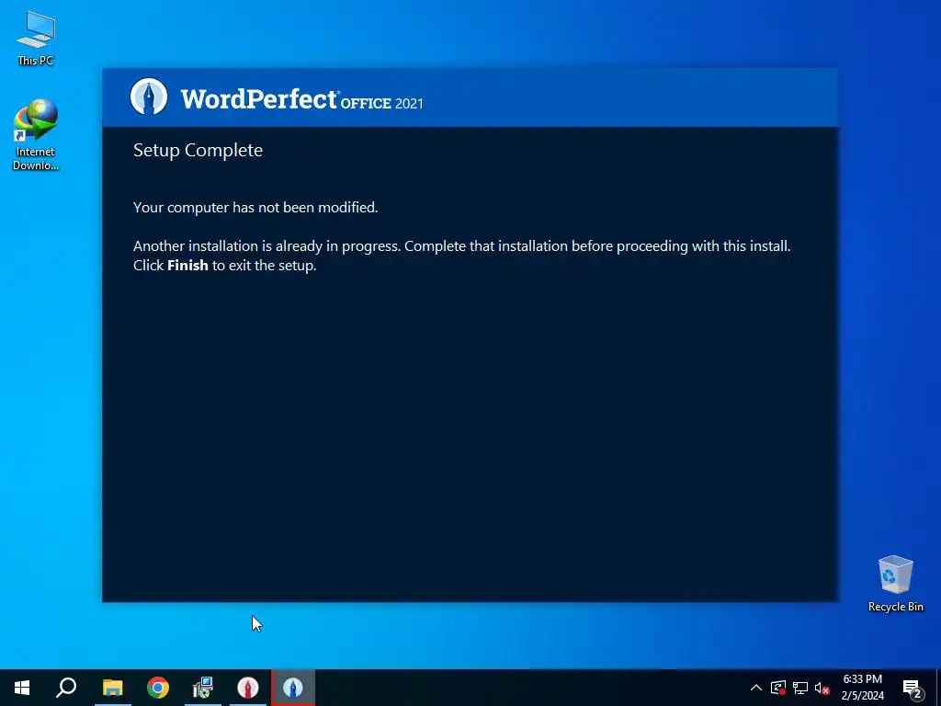This screenshot has width=941, height=706.
Task: Click the WordPerfect pen logo in installer header
Action: (149, 97)
